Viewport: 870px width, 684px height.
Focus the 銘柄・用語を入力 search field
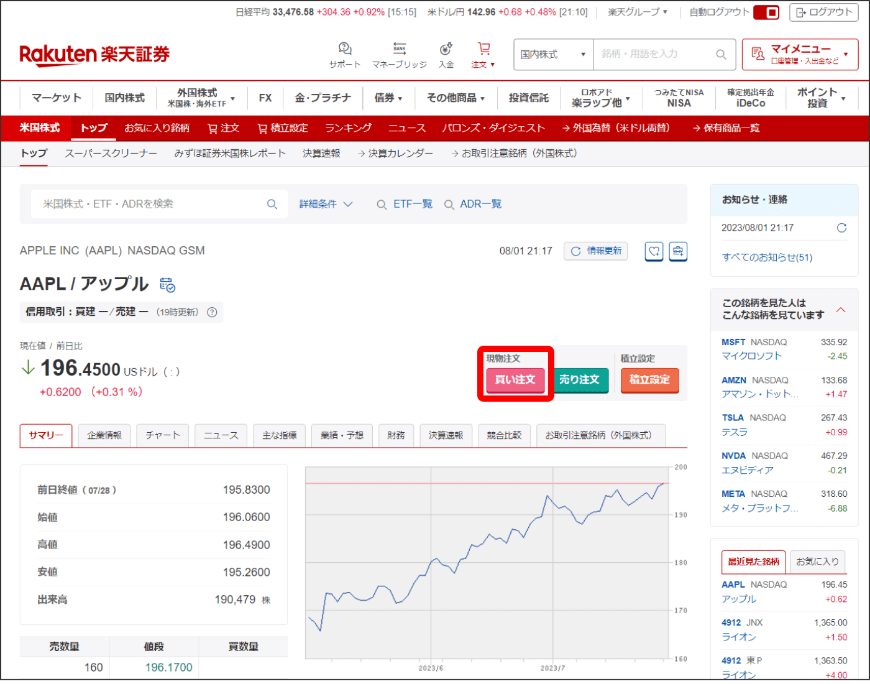coord(656,55)
